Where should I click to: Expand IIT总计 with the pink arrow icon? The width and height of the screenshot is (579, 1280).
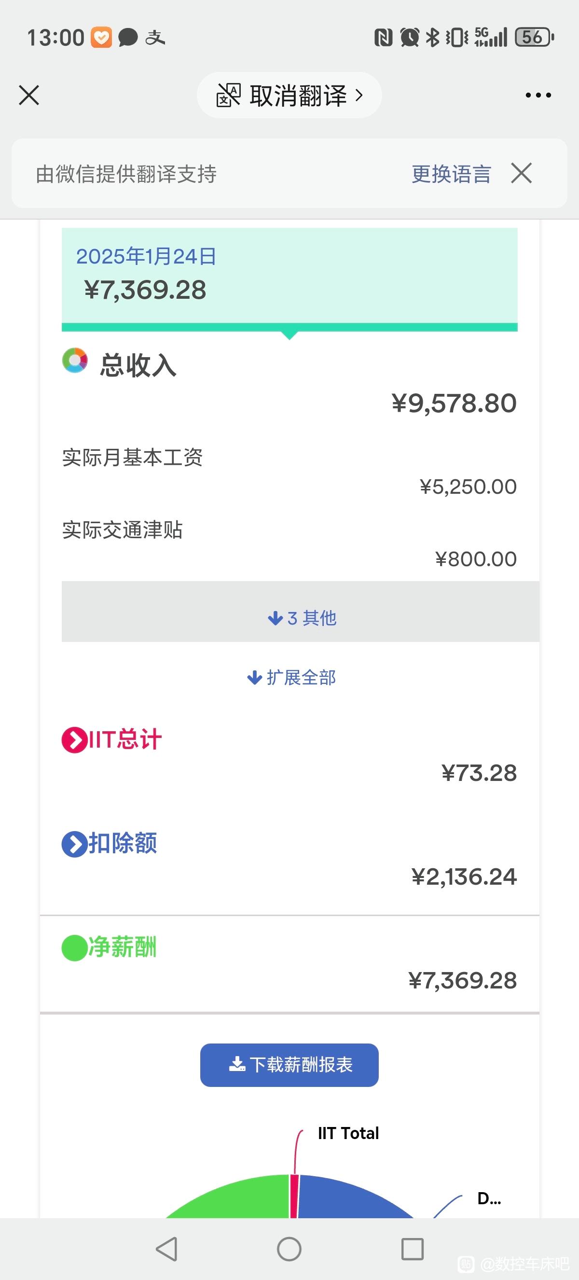(74, 740)
